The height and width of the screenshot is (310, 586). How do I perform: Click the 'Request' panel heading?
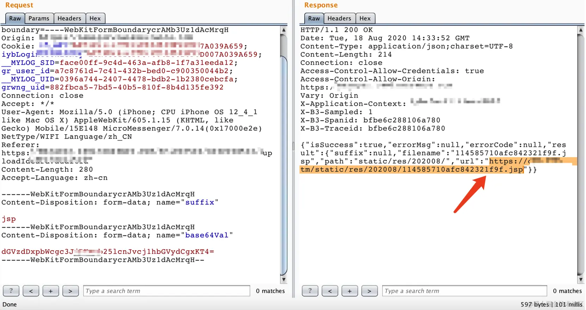[19, 5]
